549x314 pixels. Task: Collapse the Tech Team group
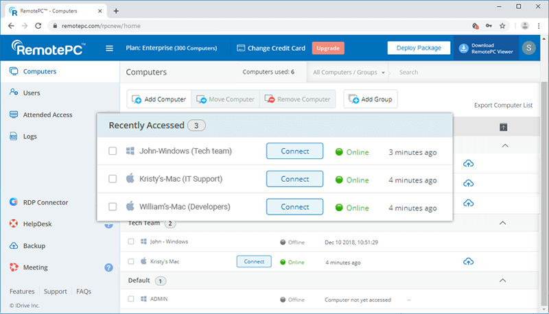502,223
